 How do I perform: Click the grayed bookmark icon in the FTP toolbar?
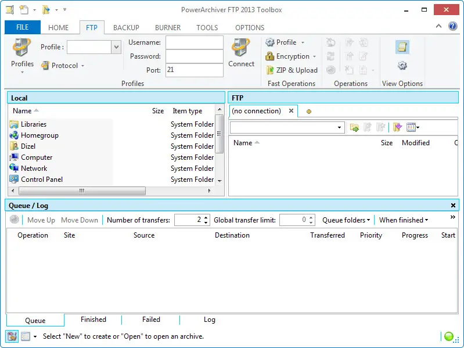point(368,128)
